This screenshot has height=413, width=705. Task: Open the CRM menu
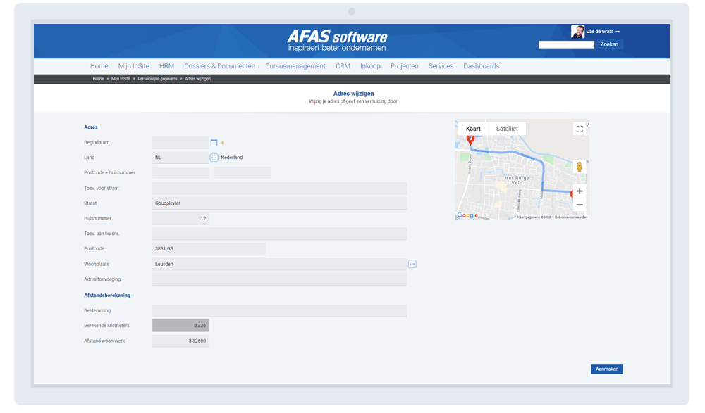click(343, 66)
